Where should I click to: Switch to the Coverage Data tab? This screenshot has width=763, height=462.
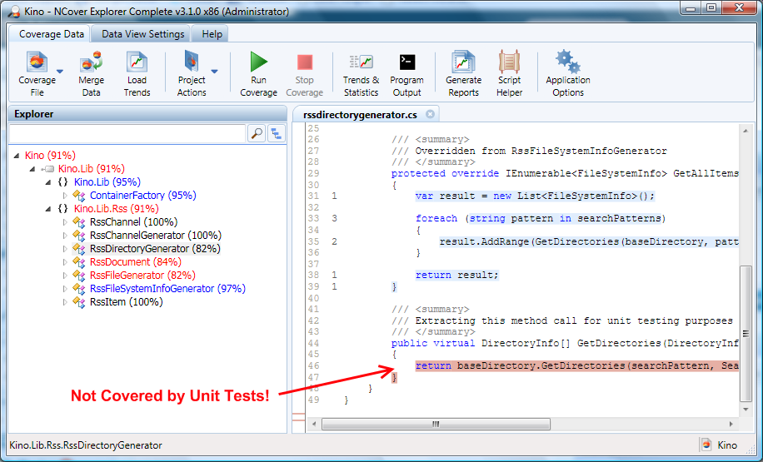coord(51,34)
